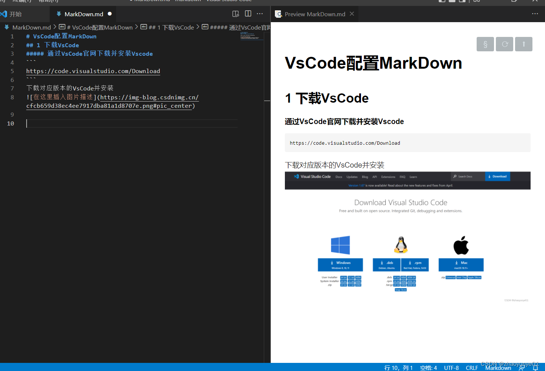The width and height of the screenshot is (545, 371).
Task: Open editor group more actions menu
Action: pos(260,14)
